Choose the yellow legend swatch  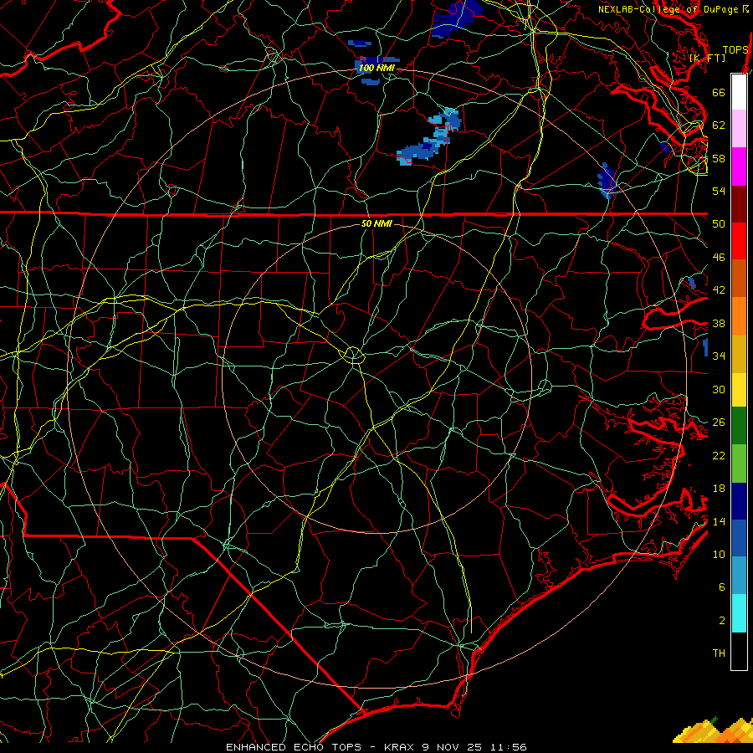tap(739, 390)
